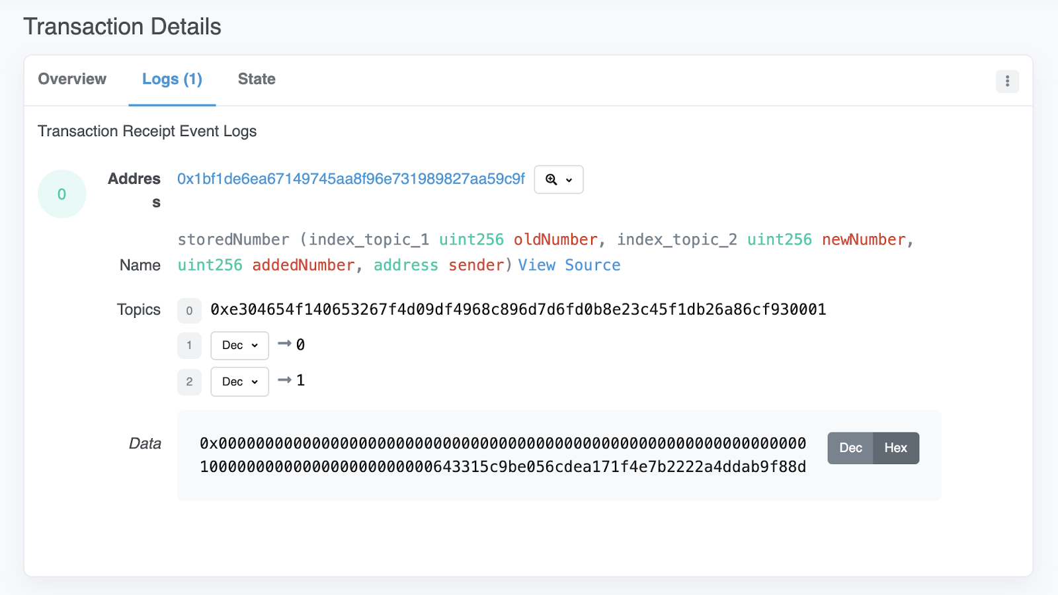Enable Hex view for the data field
The image size is (1058, 595).
(896, 448)
